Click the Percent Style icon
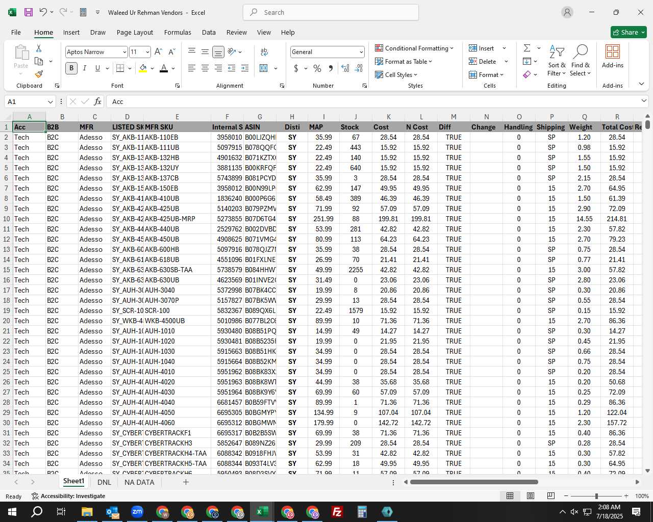This screenshot has width=653, height=522. point(317,68)
